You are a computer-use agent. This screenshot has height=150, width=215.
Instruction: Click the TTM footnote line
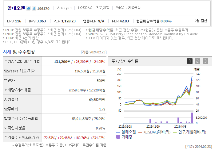(21, 38)
